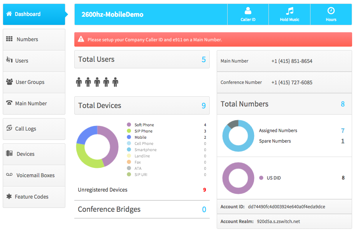Click the Smartphone legend label

[x=146, y=150]
